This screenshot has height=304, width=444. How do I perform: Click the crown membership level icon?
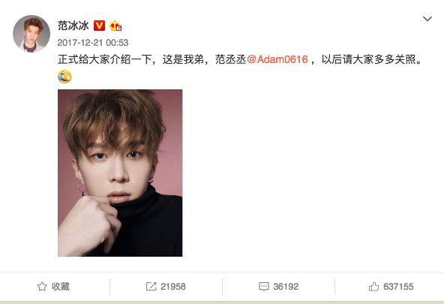(x=115, y=26)
